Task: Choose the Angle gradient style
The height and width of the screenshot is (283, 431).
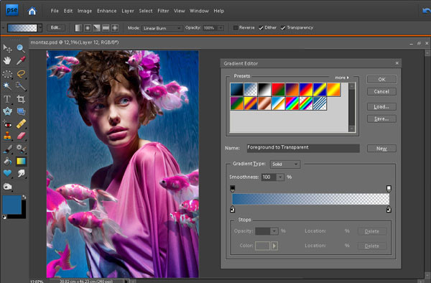Action: tap(96, 28)
